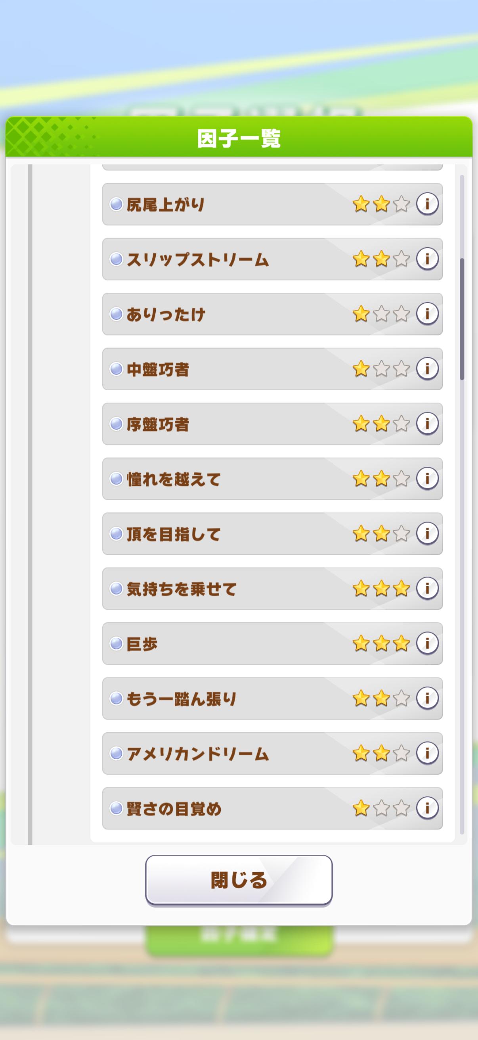Open info icon for 頂を目指して
Viewport: 478px width, 1040px height.
427,533
